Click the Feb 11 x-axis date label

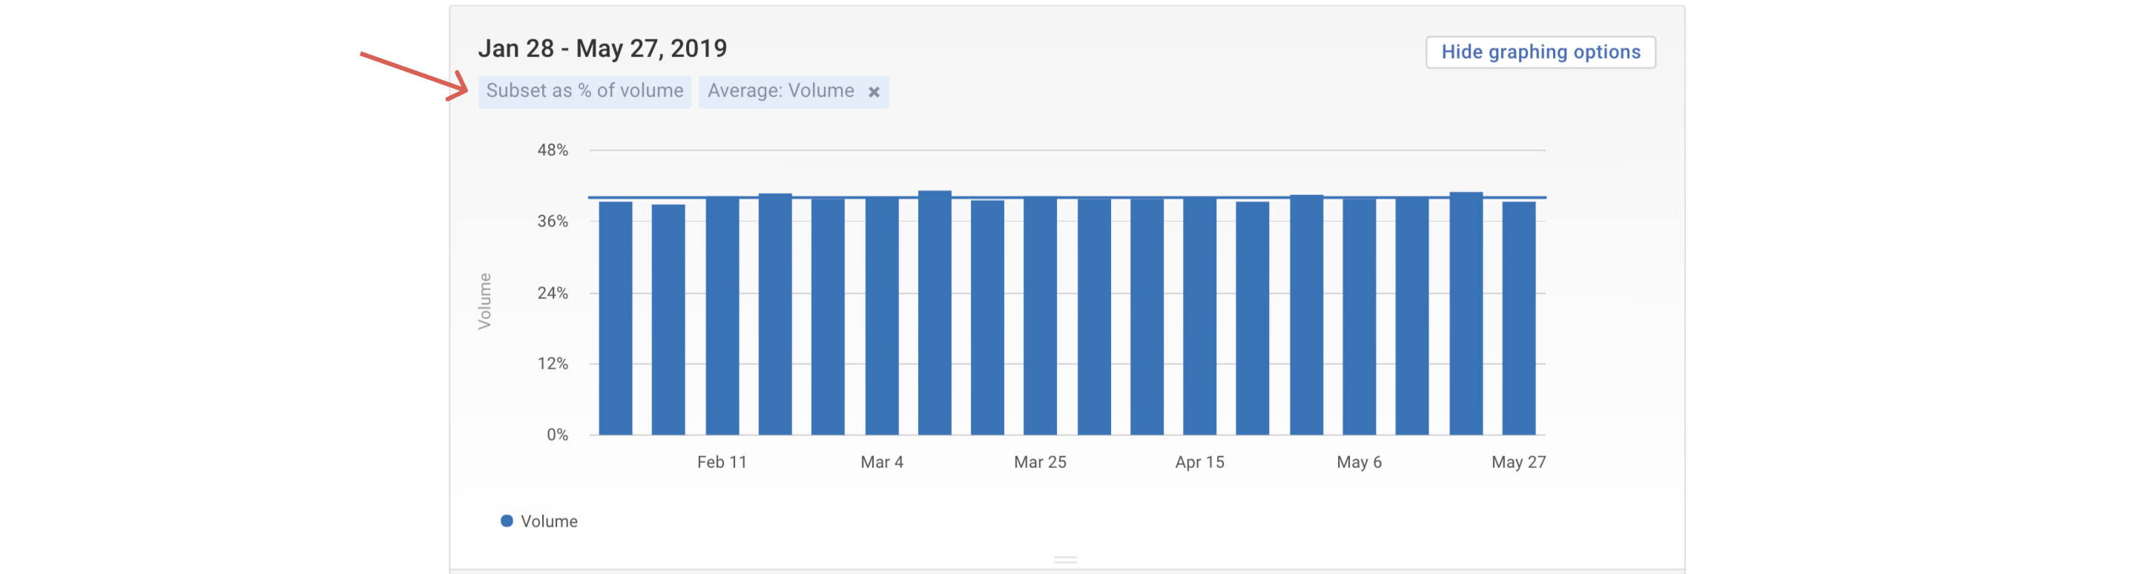coord(722,462)
